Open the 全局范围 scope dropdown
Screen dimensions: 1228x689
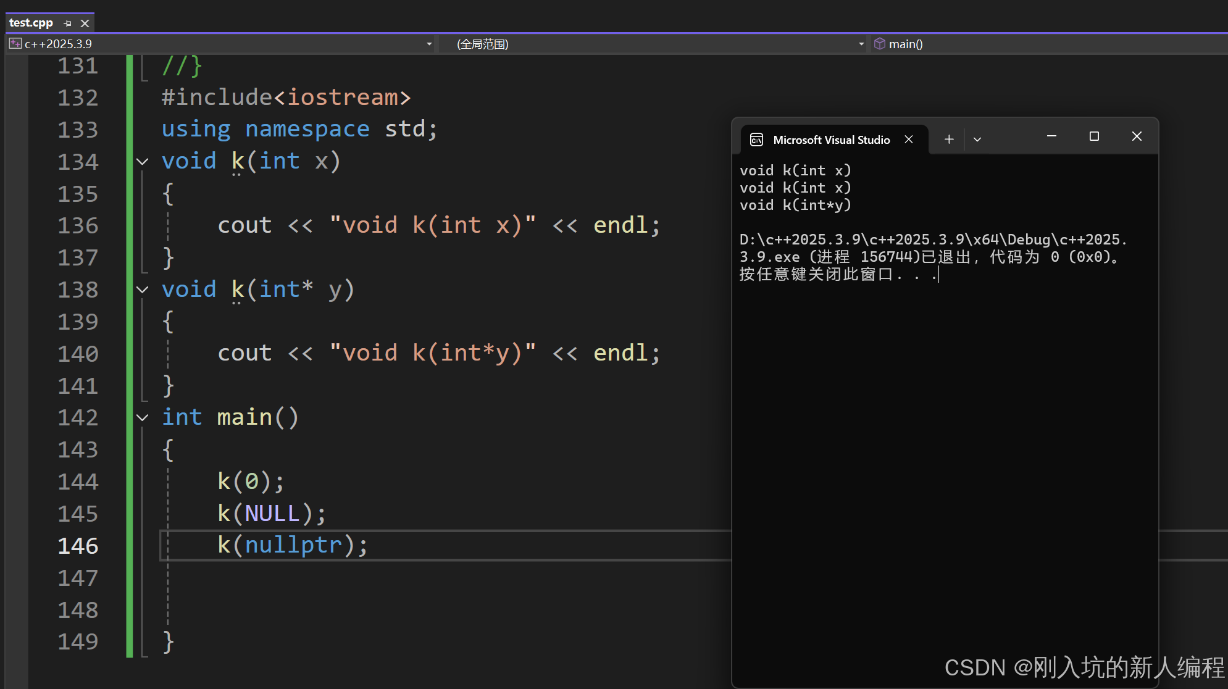point(861,44)
